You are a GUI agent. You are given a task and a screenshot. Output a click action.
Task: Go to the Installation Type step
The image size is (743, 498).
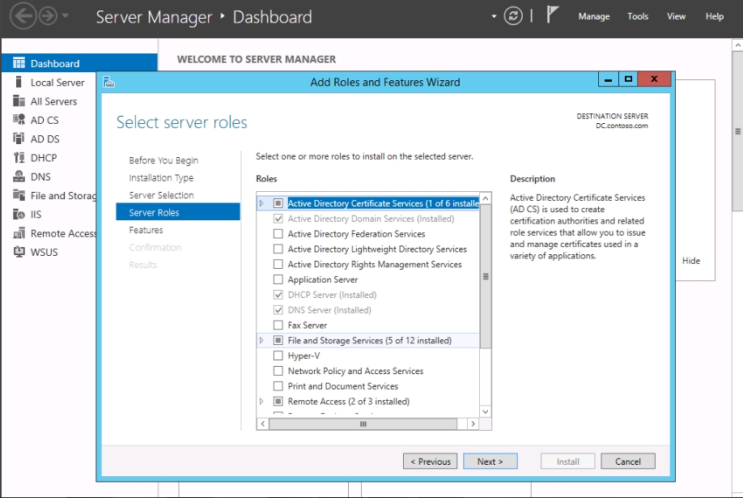click(x=161, y=178)
